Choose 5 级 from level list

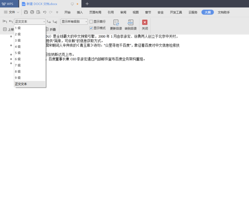(30, 53)
